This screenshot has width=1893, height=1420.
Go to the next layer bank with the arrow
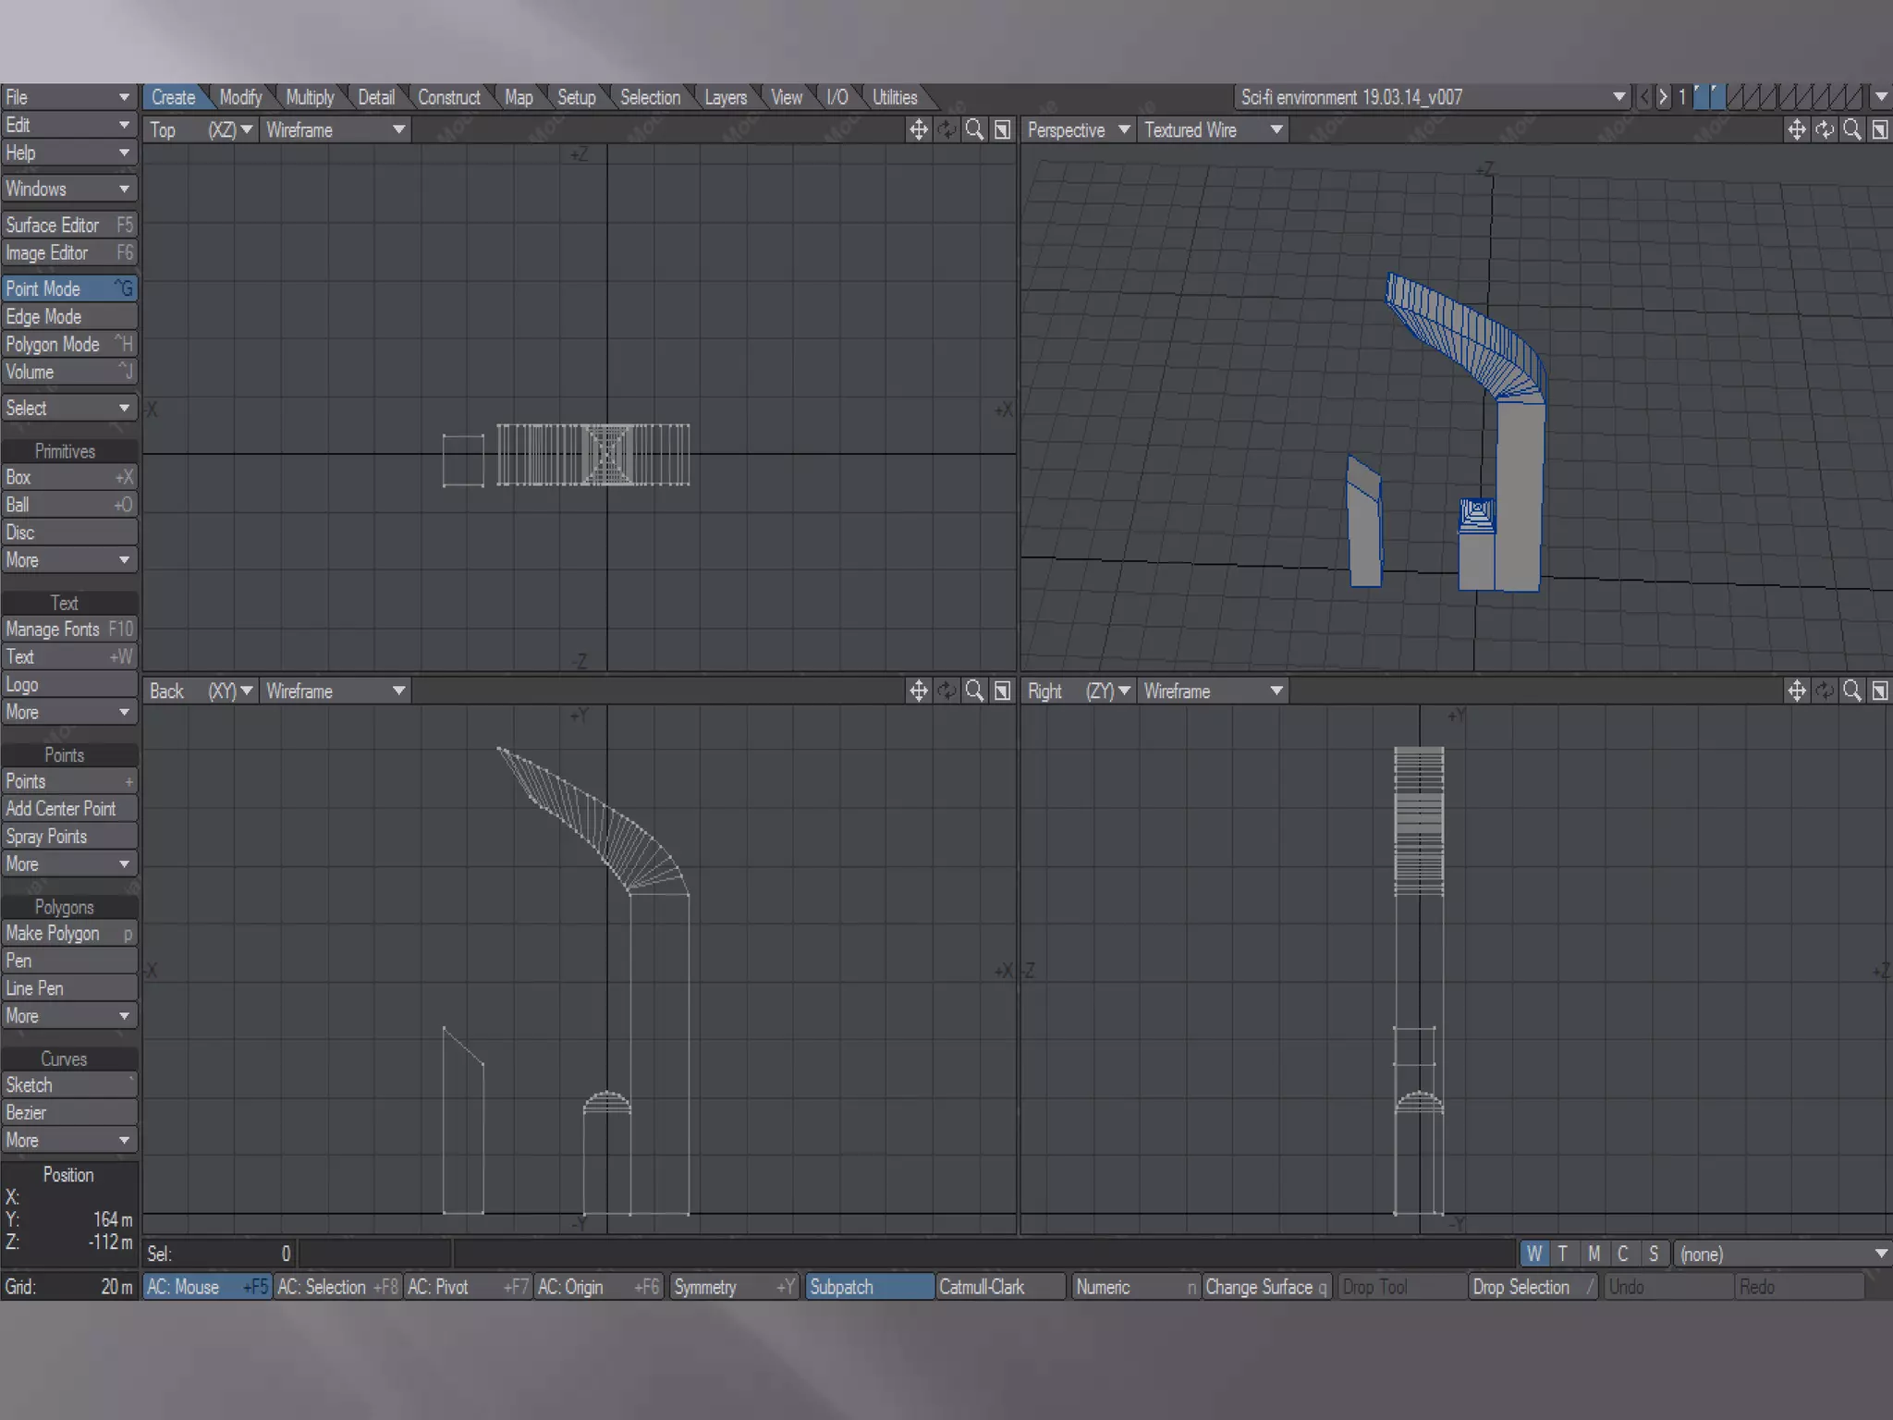click(1663, 97)
